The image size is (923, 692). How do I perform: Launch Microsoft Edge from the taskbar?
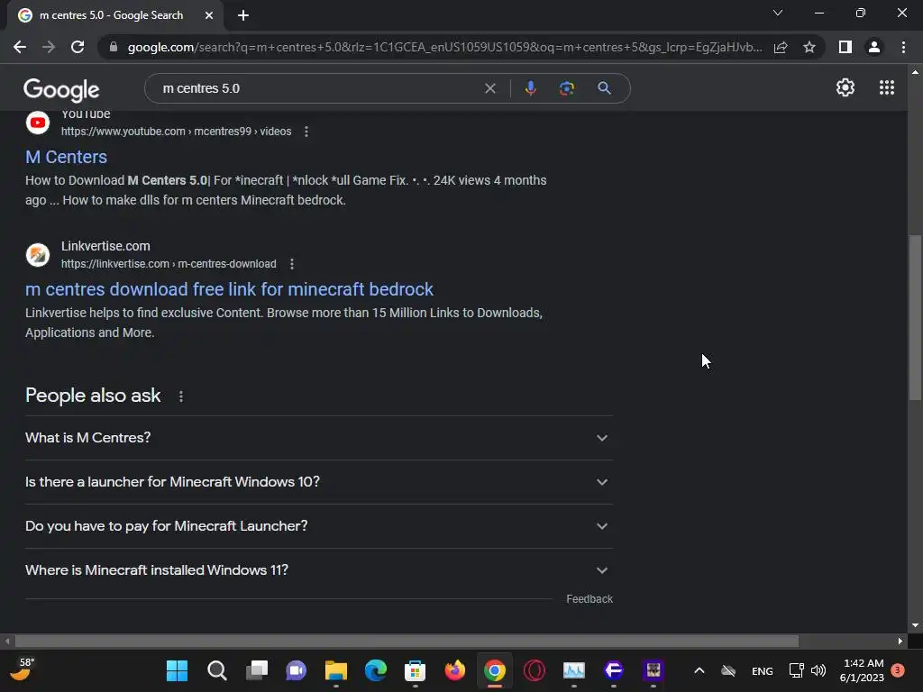[x=376, y=670]
